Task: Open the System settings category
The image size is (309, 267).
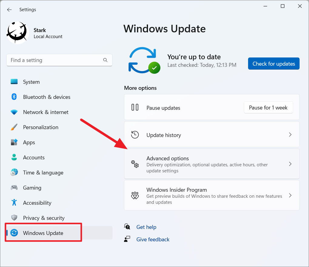Action: [59, 82]
